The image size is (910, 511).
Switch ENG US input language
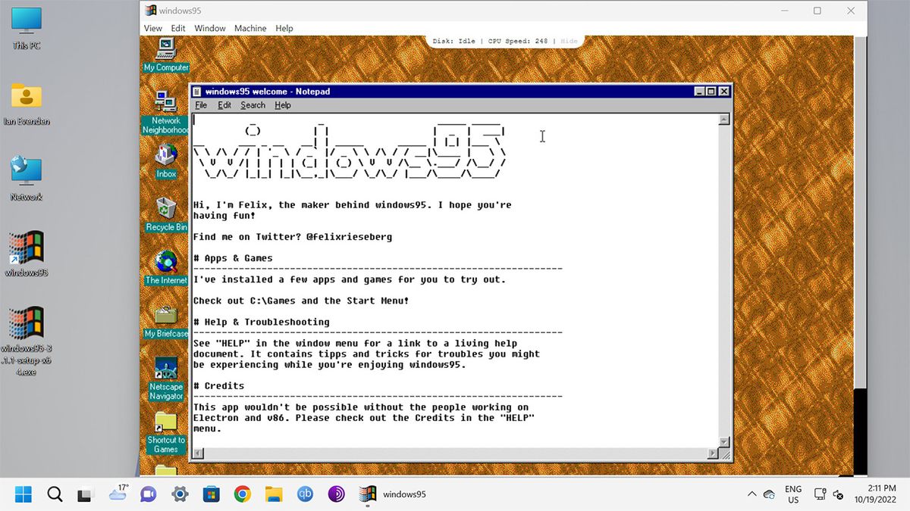pos(793,494)
